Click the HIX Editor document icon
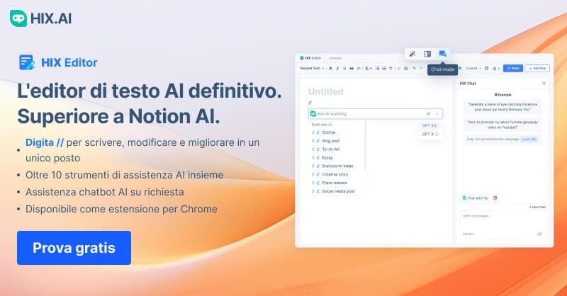Viewport: 567px width, 296px height. 27,62
